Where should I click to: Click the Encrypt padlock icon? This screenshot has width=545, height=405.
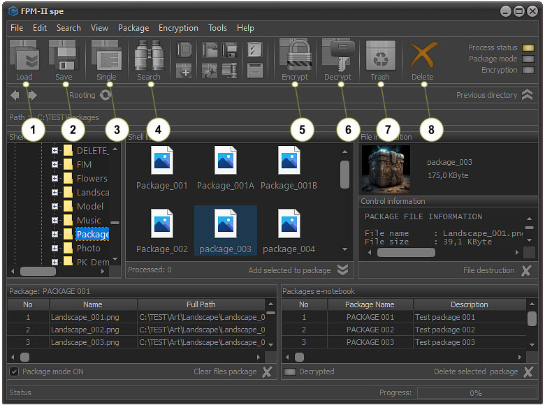click(x=295, y=55)
